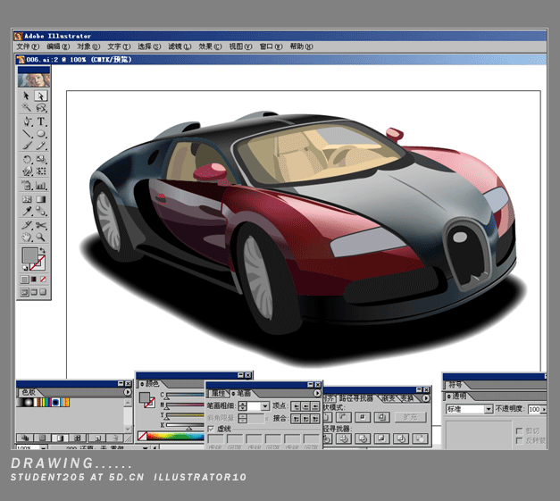The width and height of the screenshot is (560, 501).
Task: Select the Scale tool
Action: click(x=41, y=159)
